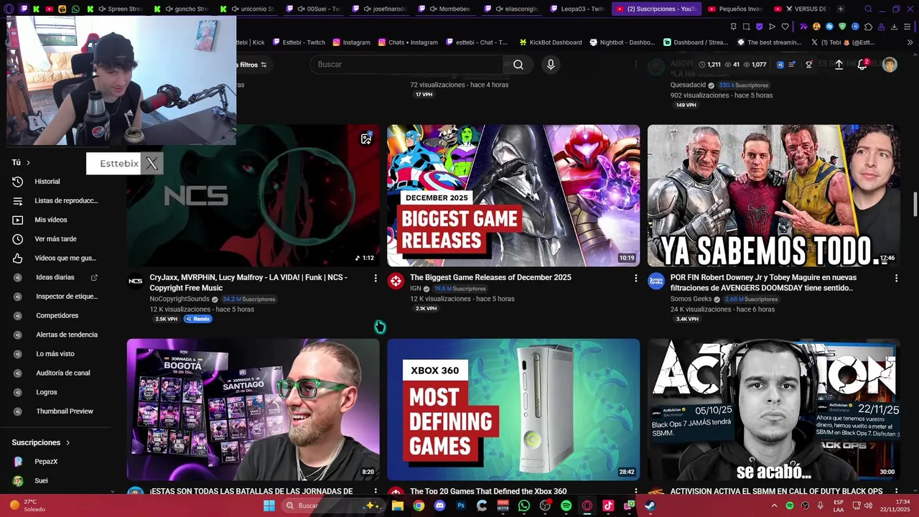Open the KickBot Dashboard bookmark
The image size is (919, 517).
[x=550, y=42]
